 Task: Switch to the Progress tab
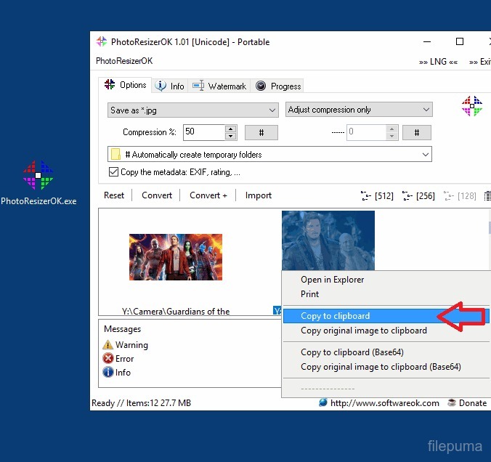pos(278,86)
